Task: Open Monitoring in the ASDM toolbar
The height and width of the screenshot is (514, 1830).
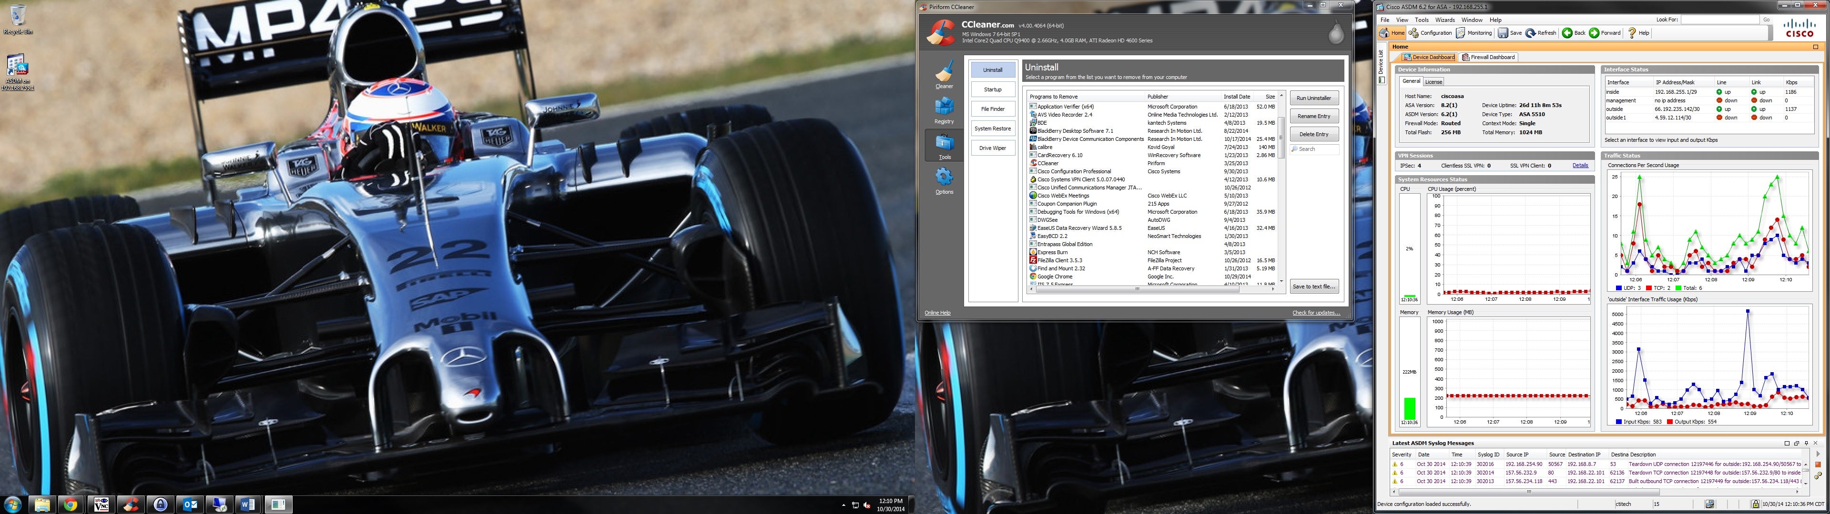Action: (1474, 33)
